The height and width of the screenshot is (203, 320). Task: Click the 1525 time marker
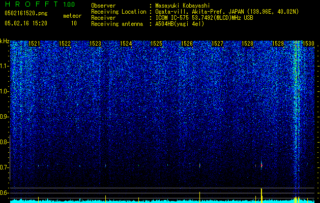tap(156, 44)
